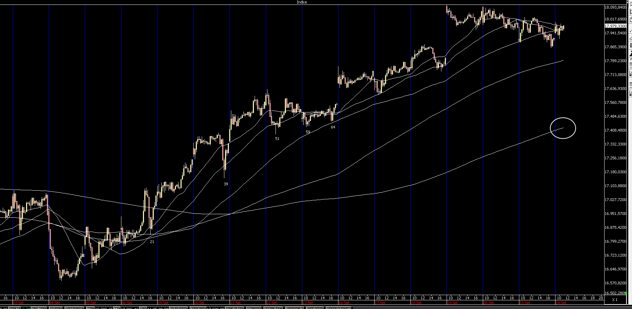Click the Indice chart title
This screenshot has height=309, width=632.
click(302, 2)
